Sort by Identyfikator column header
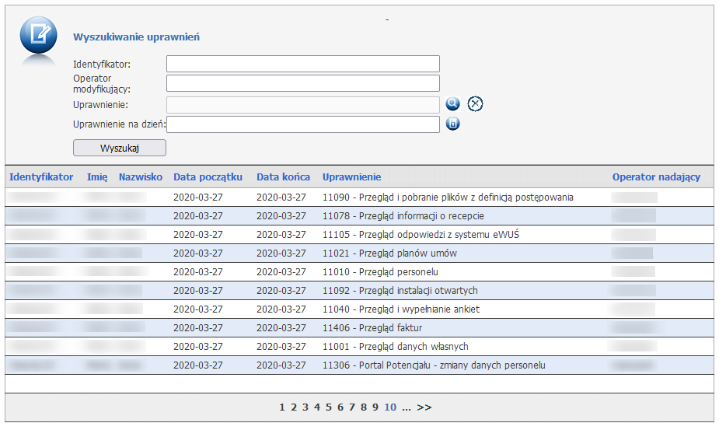719x430 pixels. tap(41, 177)
